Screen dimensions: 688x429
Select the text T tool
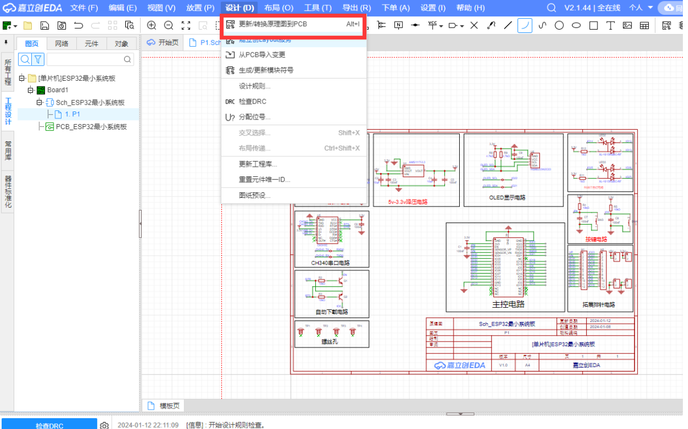coord(611,26)
